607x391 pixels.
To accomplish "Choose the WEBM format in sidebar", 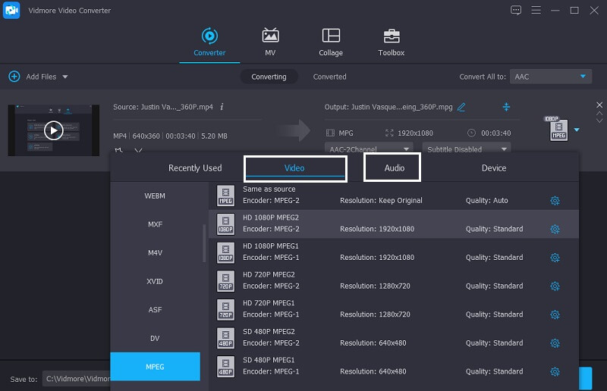I will tap(155, 196).
